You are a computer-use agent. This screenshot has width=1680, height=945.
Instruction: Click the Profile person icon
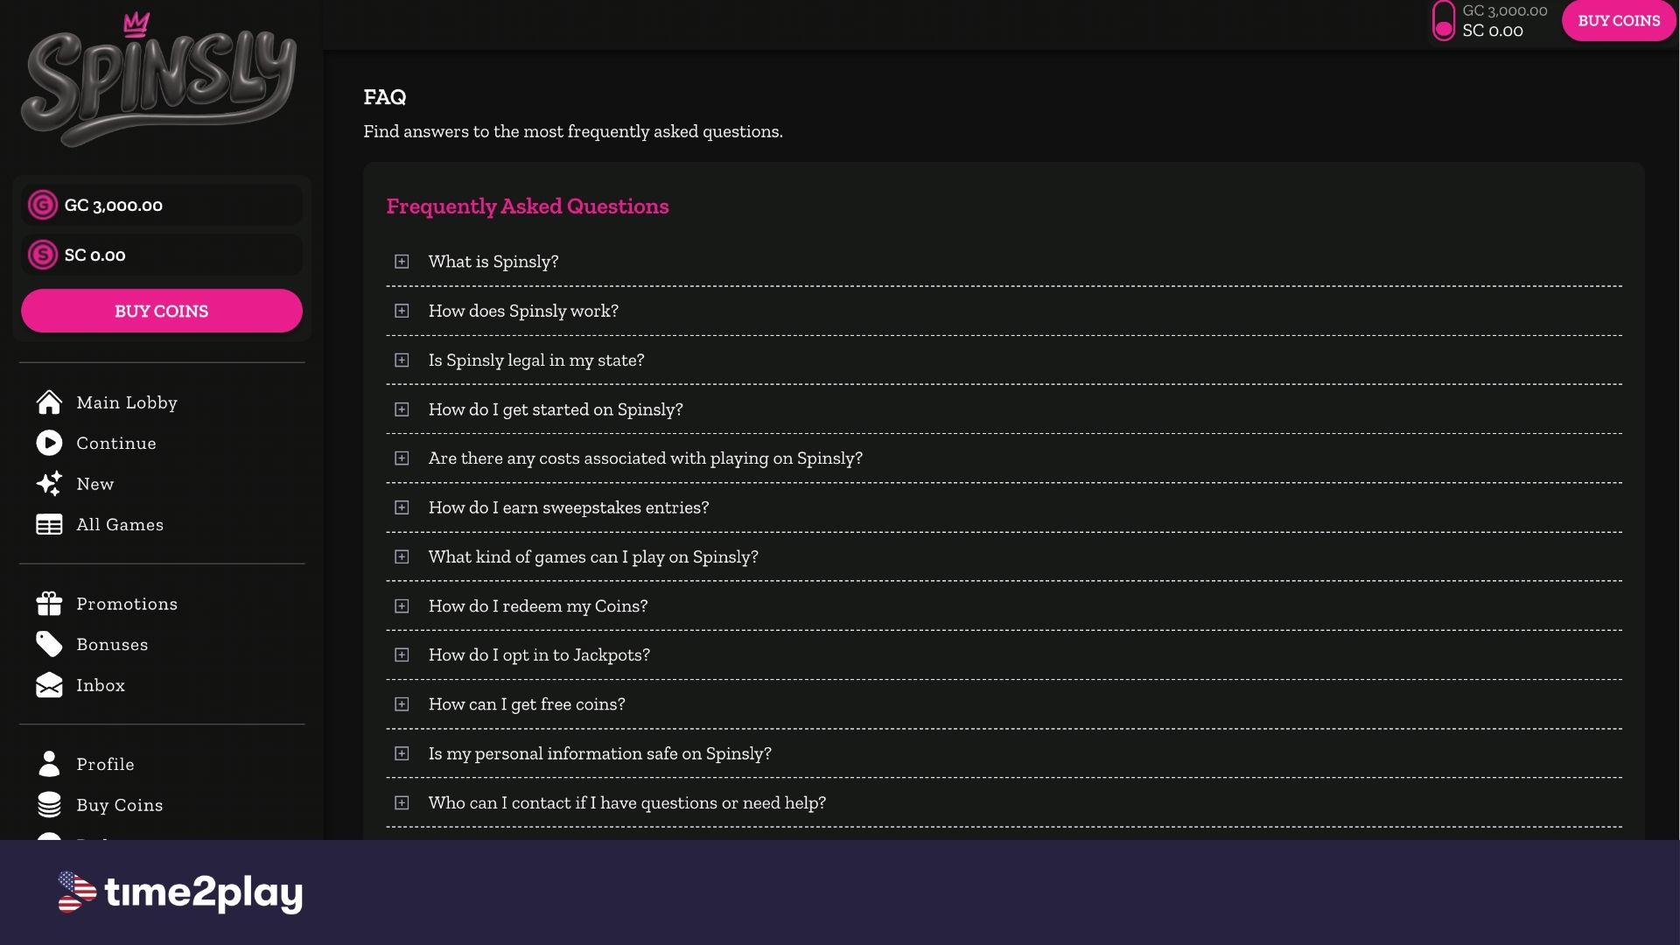pos(49,764)
